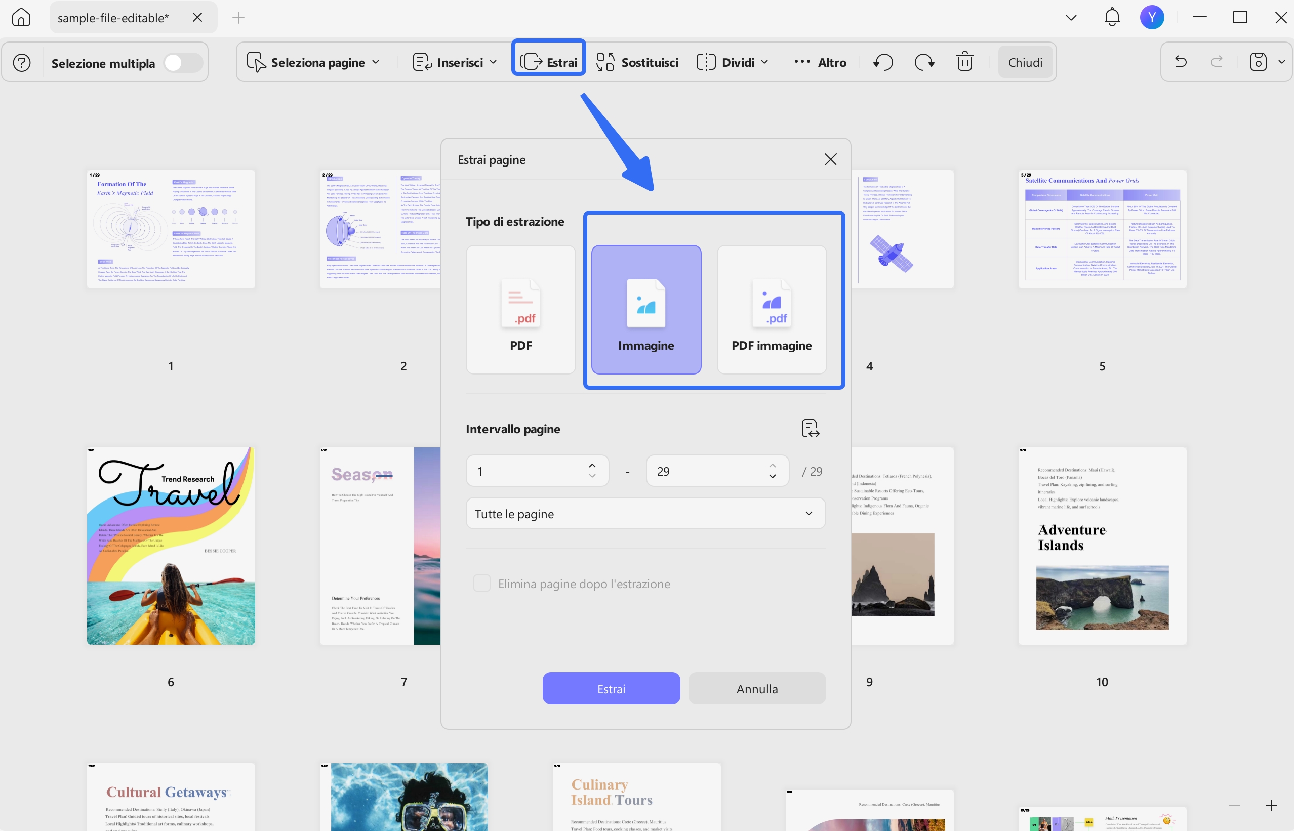The width and height of the screenshot is (1294, 831).
Task: Redo the last action
Action: coord(1217,62)
